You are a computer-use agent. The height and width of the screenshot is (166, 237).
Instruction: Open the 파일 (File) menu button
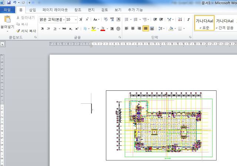tap(7, 10)
